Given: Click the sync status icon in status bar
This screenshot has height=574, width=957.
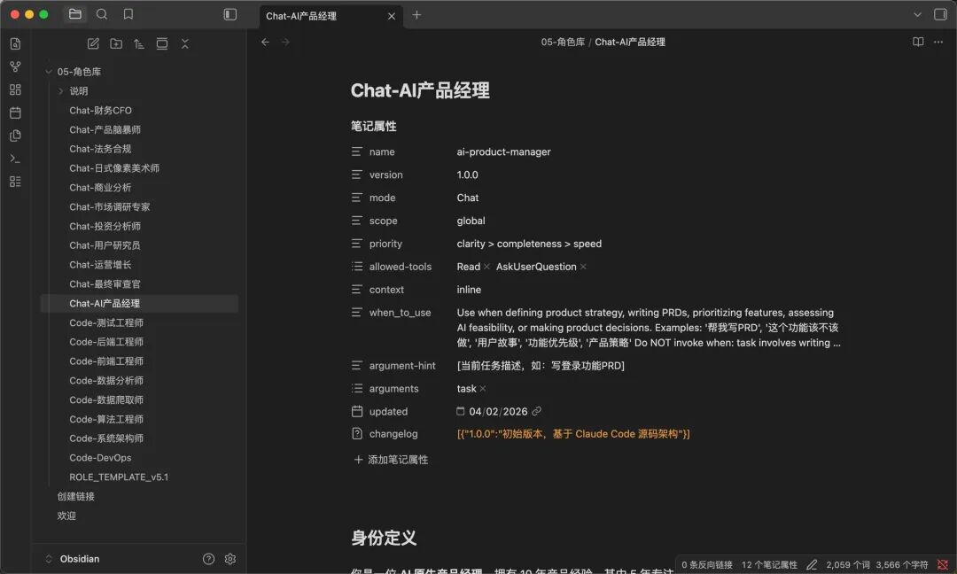Looking at the screenshot, I should tap(943, 565).
